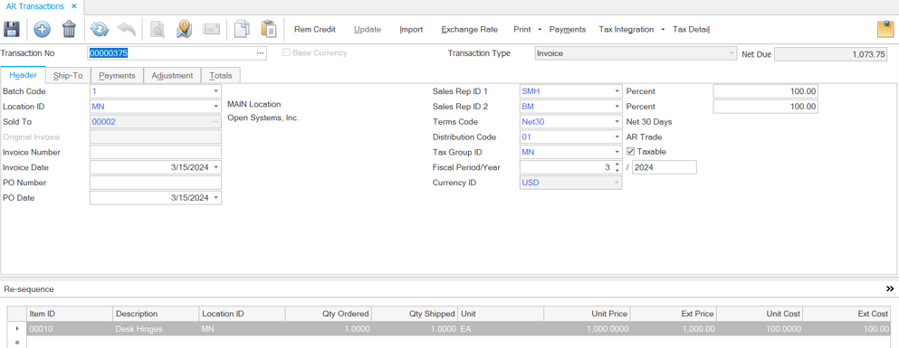The width and height of the screenshot is (899, 348).
Task: Click the map pin location icon
Action: click(x=184, y=29)
